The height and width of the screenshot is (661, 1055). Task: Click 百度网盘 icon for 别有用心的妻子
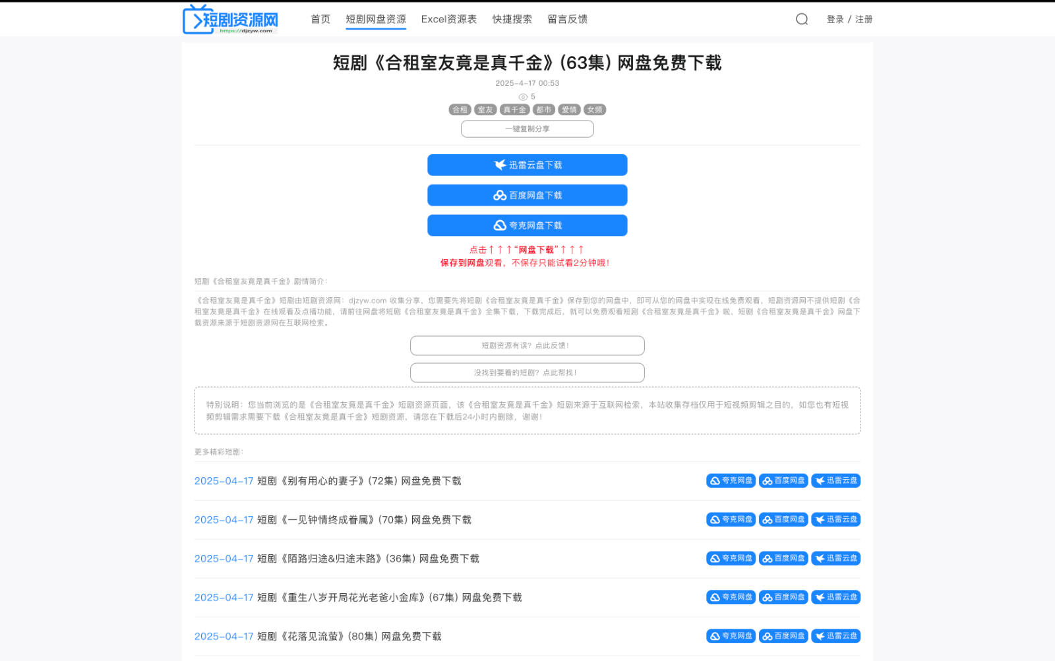point(783,480)
